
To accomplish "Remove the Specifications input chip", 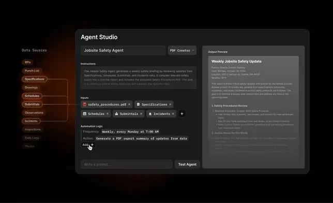I will [170, 104].
